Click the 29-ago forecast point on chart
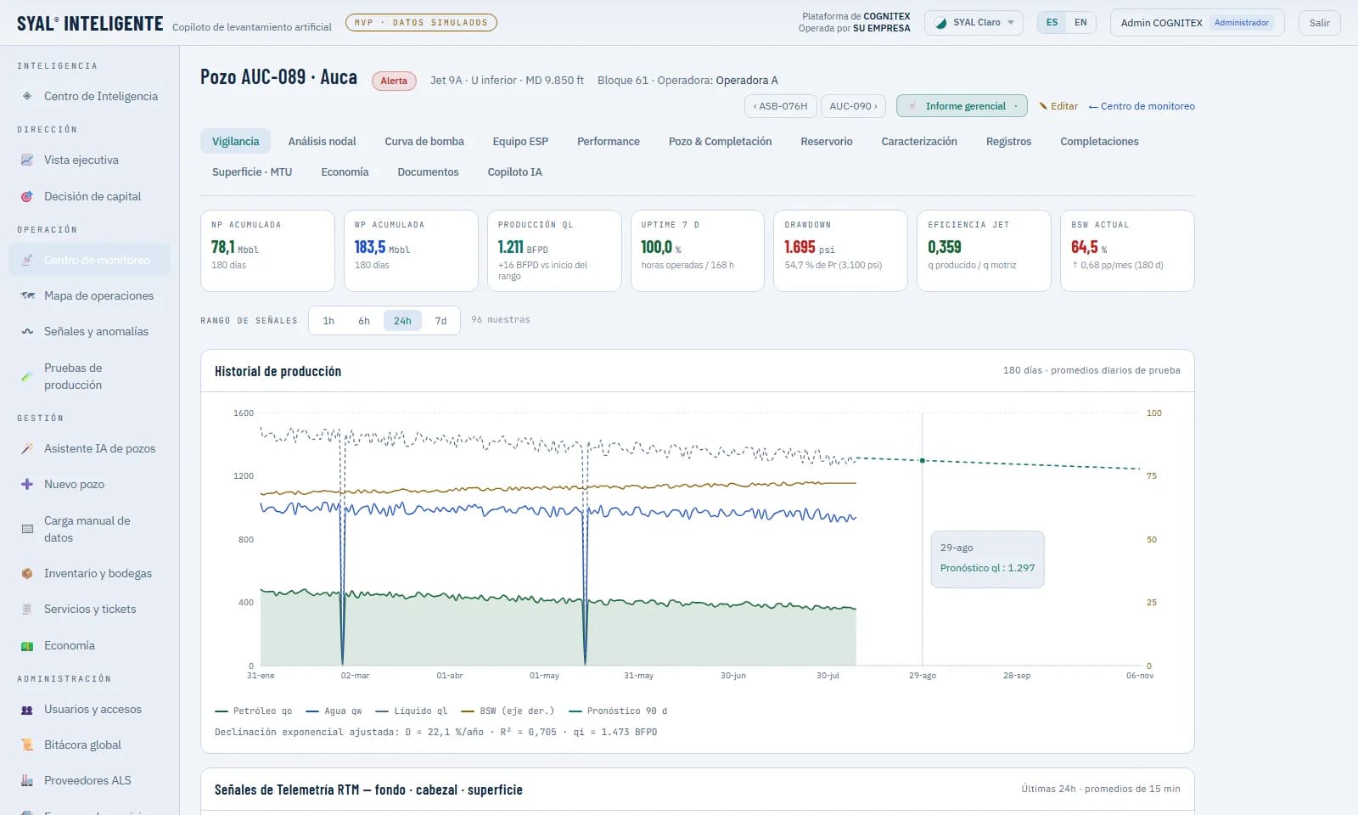 (x=923, y=460)
